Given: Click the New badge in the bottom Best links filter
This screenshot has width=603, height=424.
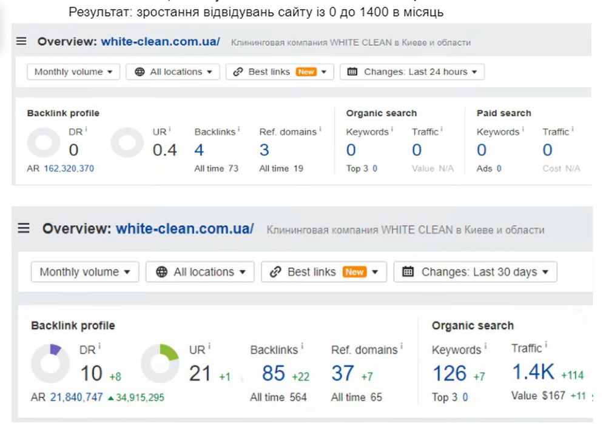Looking at the screenshot, I should (354, 272).
